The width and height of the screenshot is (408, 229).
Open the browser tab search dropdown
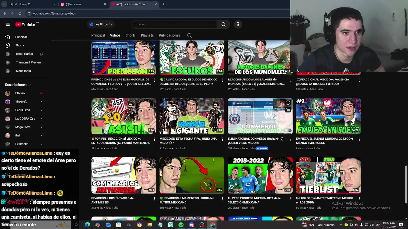[4, 4]
